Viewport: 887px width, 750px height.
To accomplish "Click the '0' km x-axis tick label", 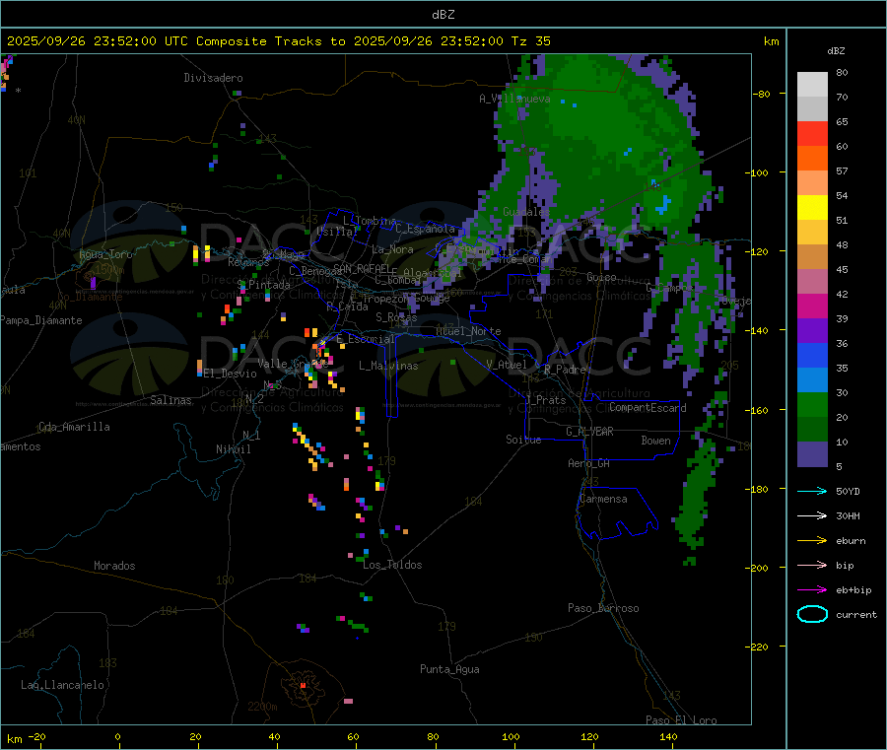I will click(x=117, y=736).
